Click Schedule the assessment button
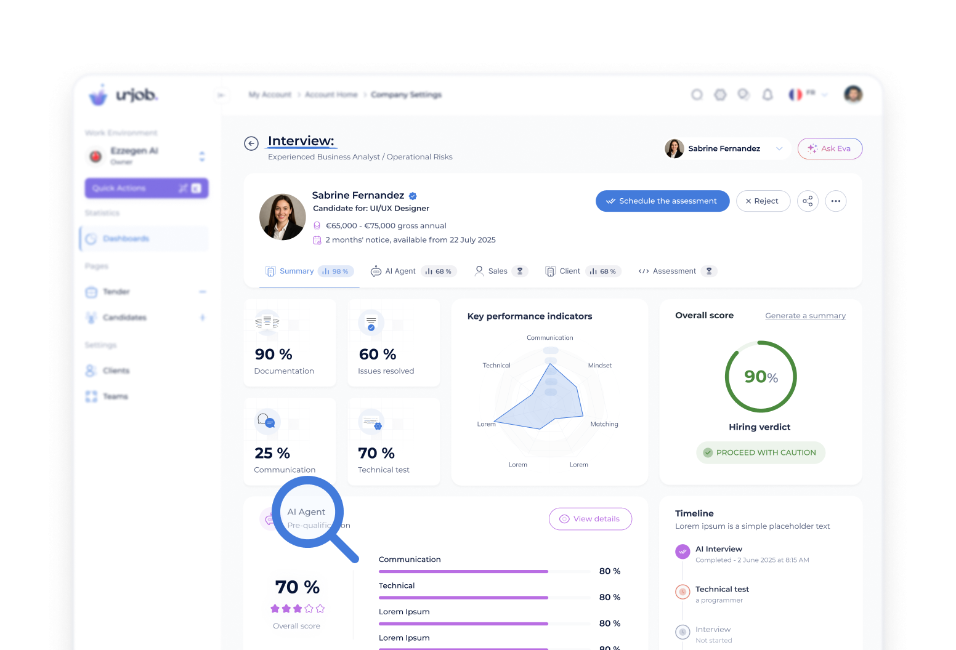This screenshot has width=956, height=650. click(662, 201)
